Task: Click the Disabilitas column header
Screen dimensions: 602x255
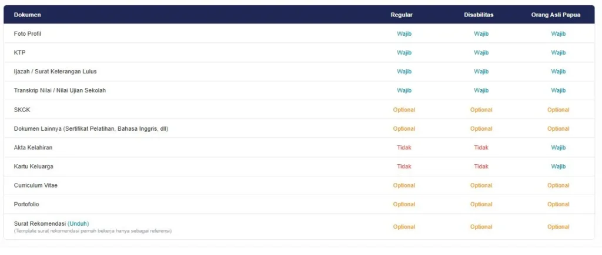Action: 479,15
